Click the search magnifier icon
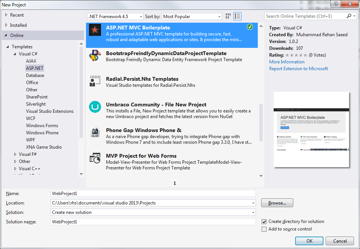 click(349, 16)
